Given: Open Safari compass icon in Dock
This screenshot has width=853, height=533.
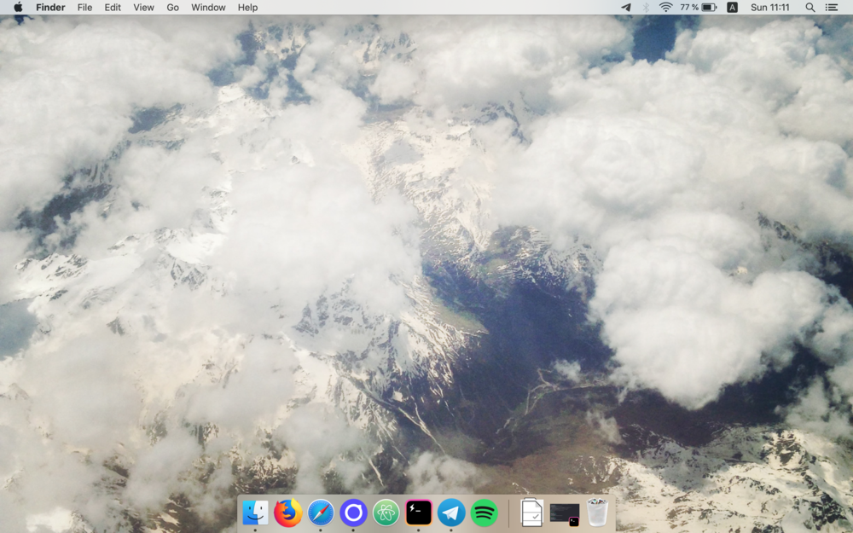Looking at the screenshot, I should coord(321,513).
